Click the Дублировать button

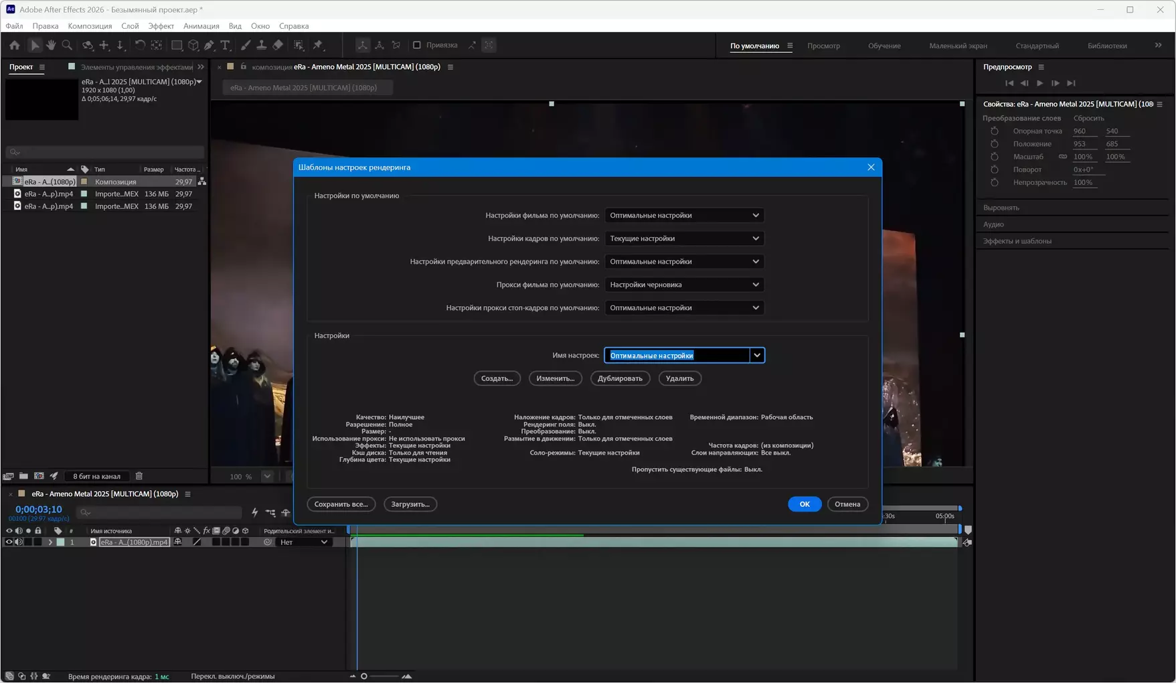(619, 378)
